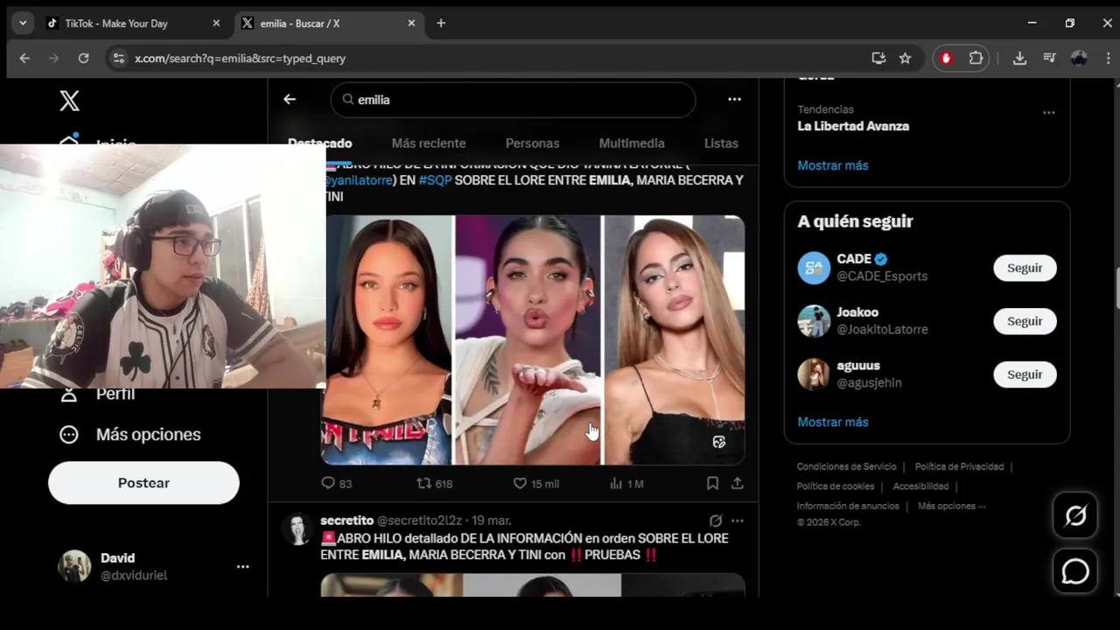This screenshot has height=630, width=1120.
Task: Open Accesibilidad footer link
Action: [x=920, y=486]
